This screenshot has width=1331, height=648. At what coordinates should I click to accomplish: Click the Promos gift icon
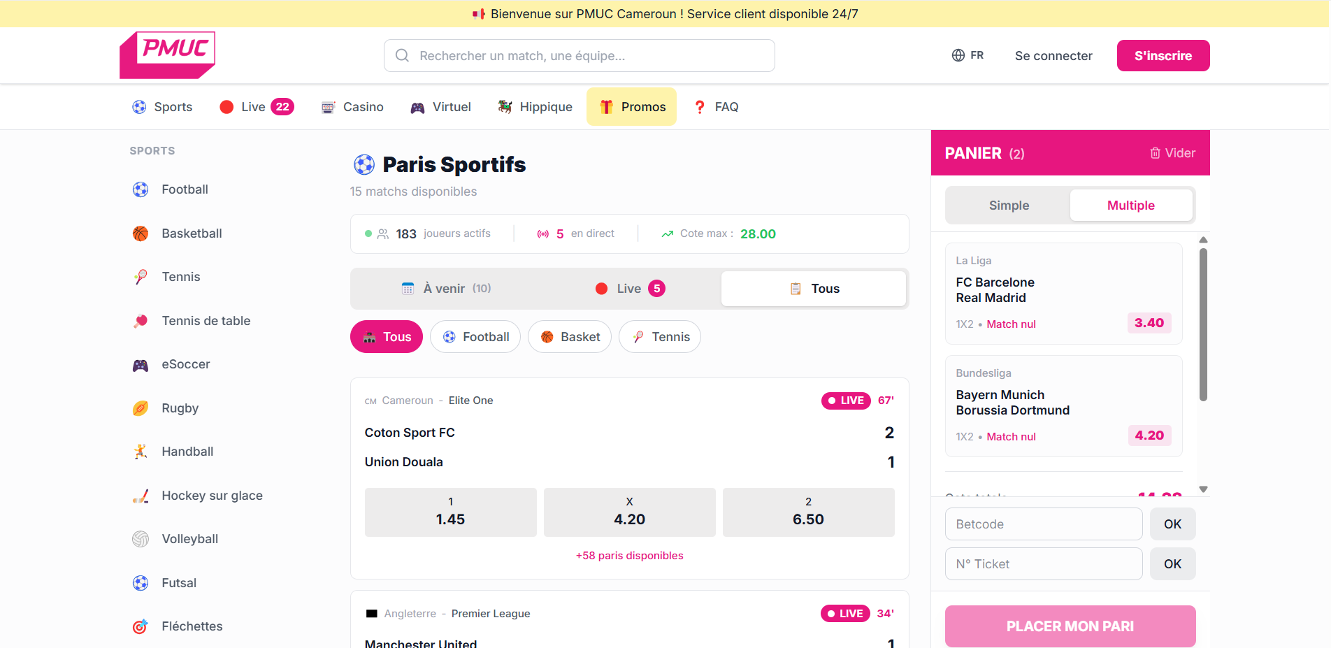(606, 107)
